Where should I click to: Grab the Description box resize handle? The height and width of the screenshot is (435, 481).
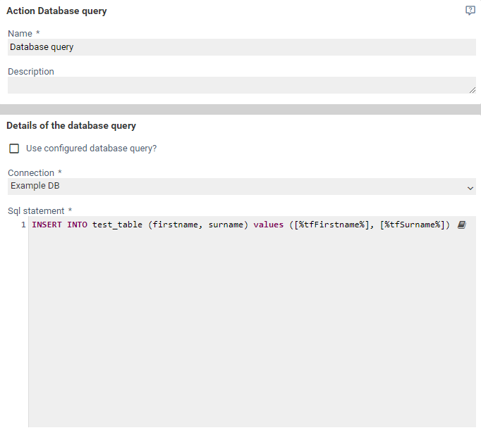472,90
